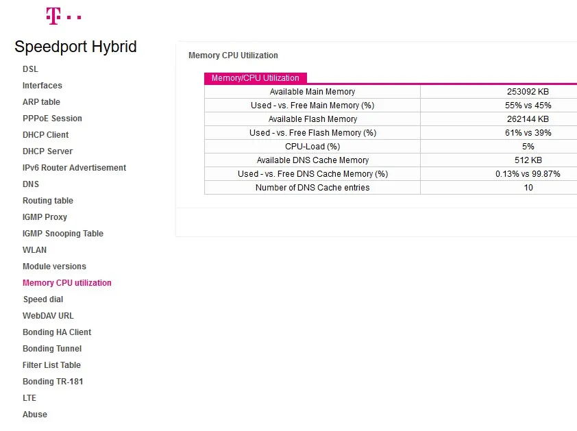
Task: Select the 253092 KB value
Action: tap(528, 92)
